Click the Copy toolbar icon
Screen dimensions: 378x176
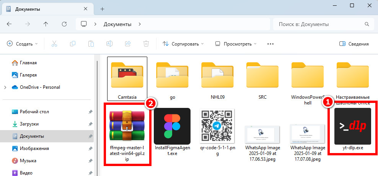(x=73, y=44)
